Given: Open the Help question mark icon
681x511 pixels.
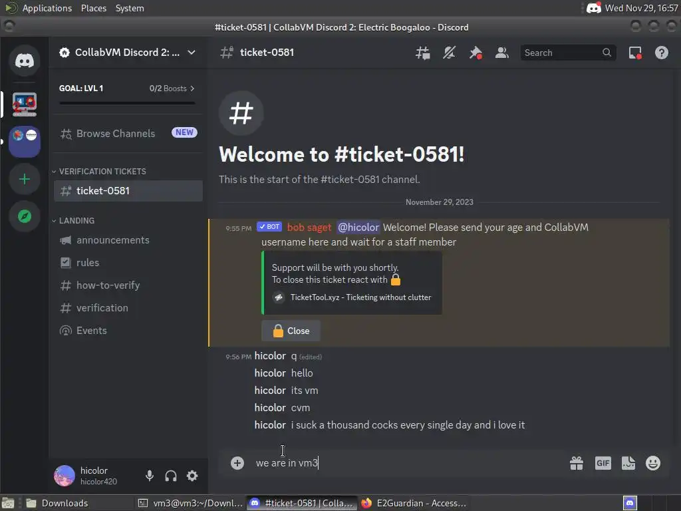Looking at the screenshot, I should click(x=662, y=53).
